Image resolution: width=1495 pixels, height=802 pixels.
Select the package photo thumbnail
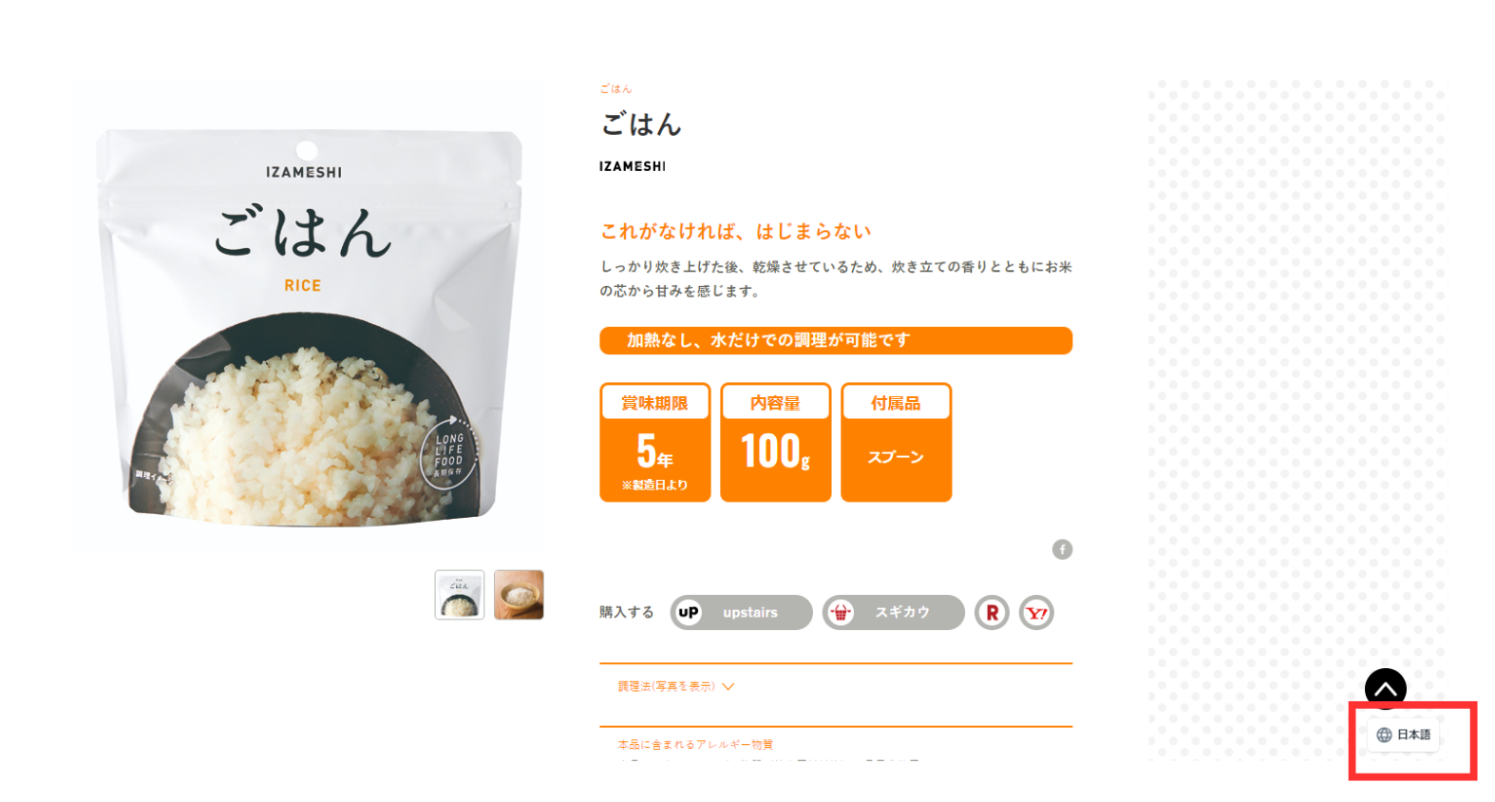[x=460, y=595]
